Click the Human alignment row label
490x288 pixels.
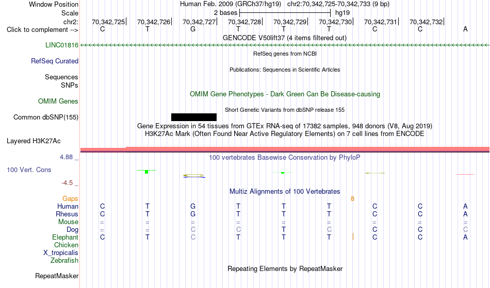click(68, 206)
